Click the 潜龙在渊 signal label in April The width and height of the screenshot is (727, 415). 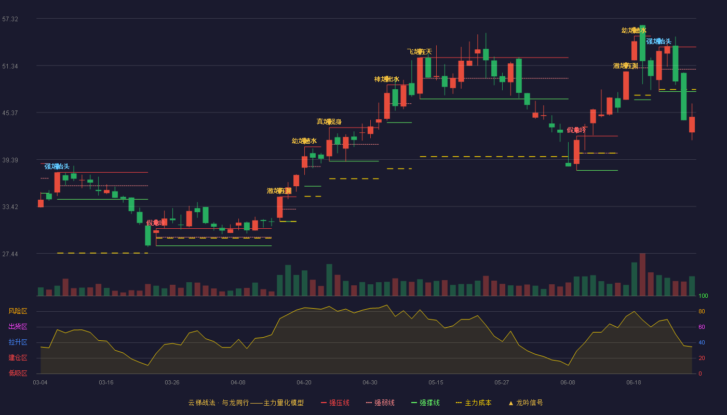pos(279,191)
